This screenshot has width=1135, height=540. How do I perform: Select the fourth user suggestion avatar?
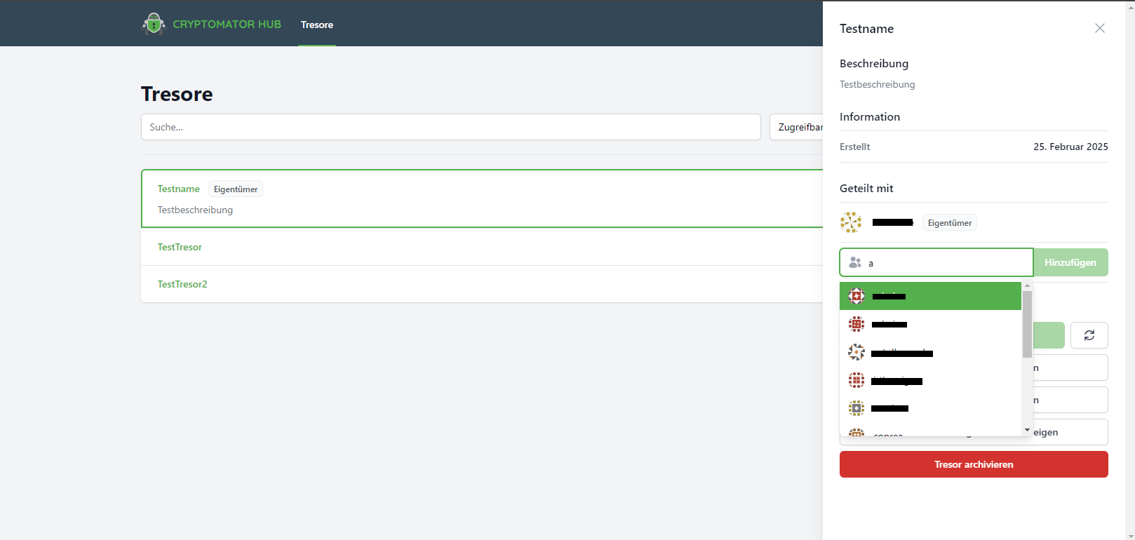857,380
